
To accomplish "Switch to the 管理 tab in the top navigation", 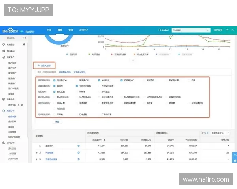I will (71, 30).
